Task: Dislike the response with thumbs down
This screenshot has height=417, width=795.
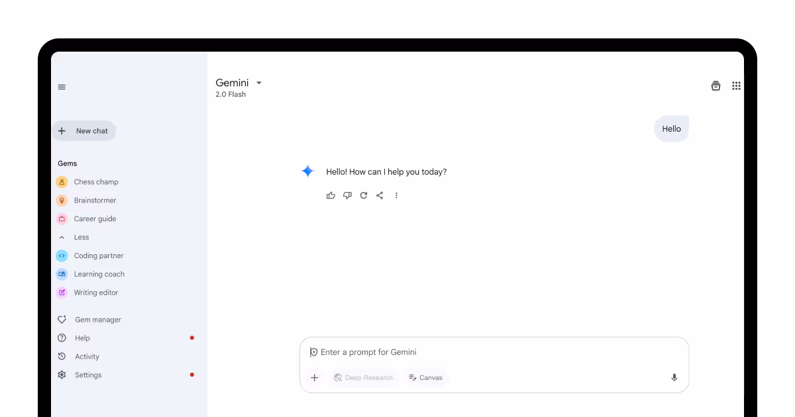Action: 347,195
